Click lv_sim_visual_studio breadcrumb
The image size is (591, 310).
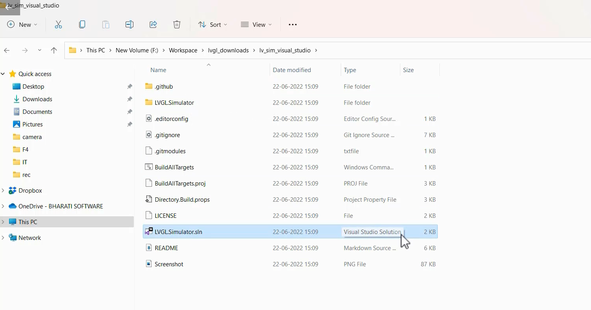[285, 50]
